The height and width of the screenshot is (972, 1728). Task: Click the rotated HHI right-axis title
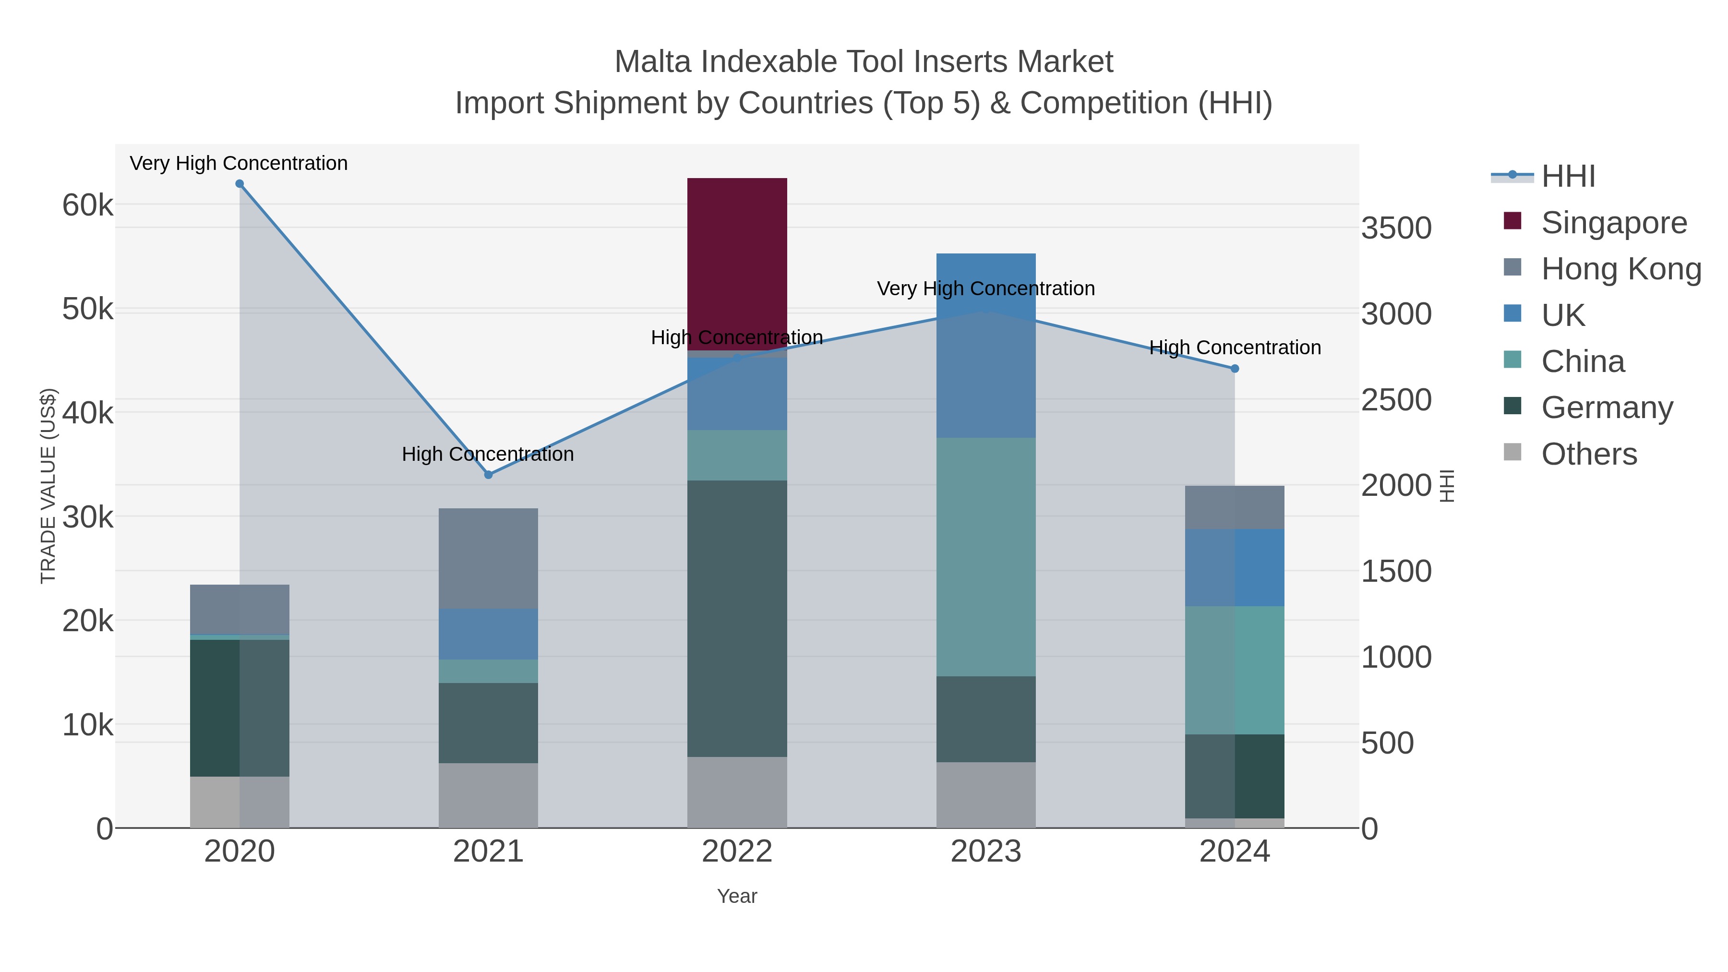[1448, 486]
